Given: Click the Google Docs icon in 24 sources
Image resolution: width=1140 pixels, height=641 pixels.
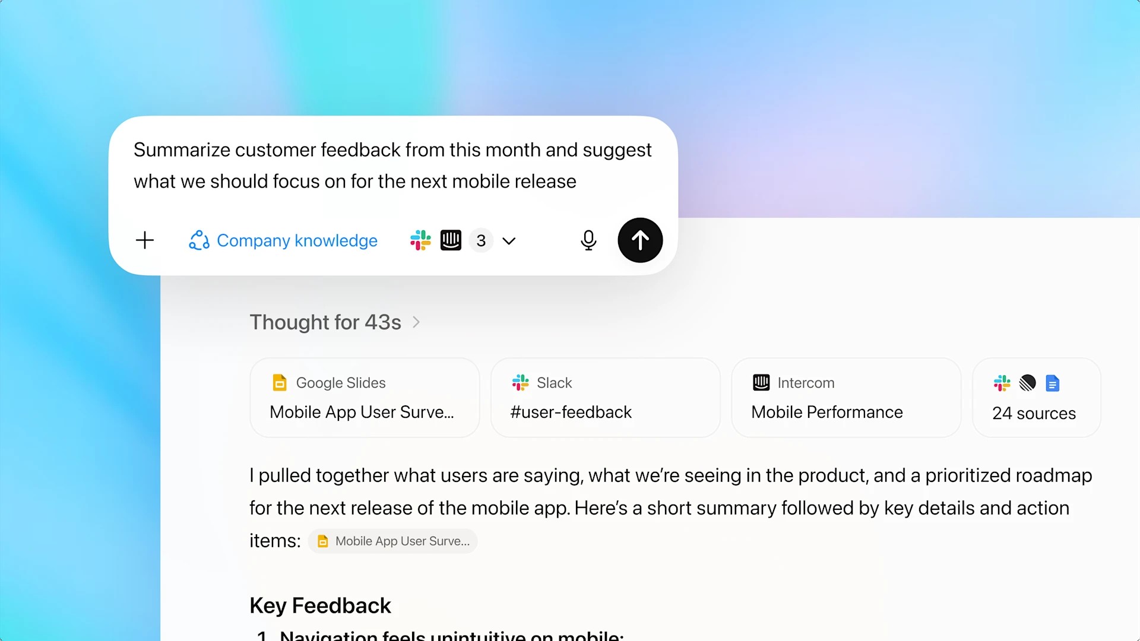Looking at the screenshot, I should [x=1053, y=383].
